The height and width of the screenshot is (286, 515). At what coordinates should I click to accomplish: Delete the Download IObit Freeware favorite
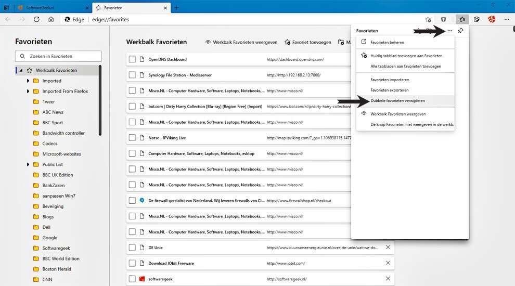point(388,263)
